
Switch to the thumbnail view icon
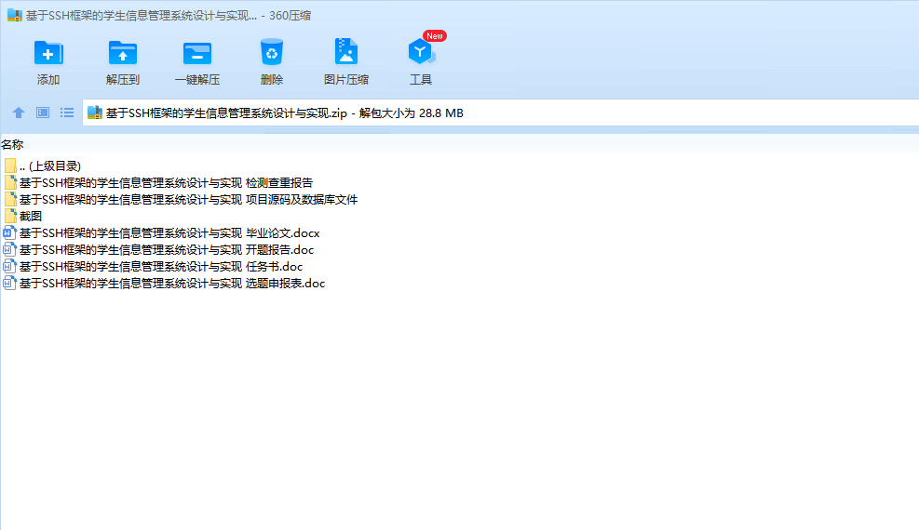click(43, 113)
